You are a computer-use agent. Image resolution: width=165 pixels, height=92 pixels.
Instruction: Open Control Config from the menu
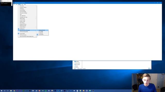tap(27, 20)
